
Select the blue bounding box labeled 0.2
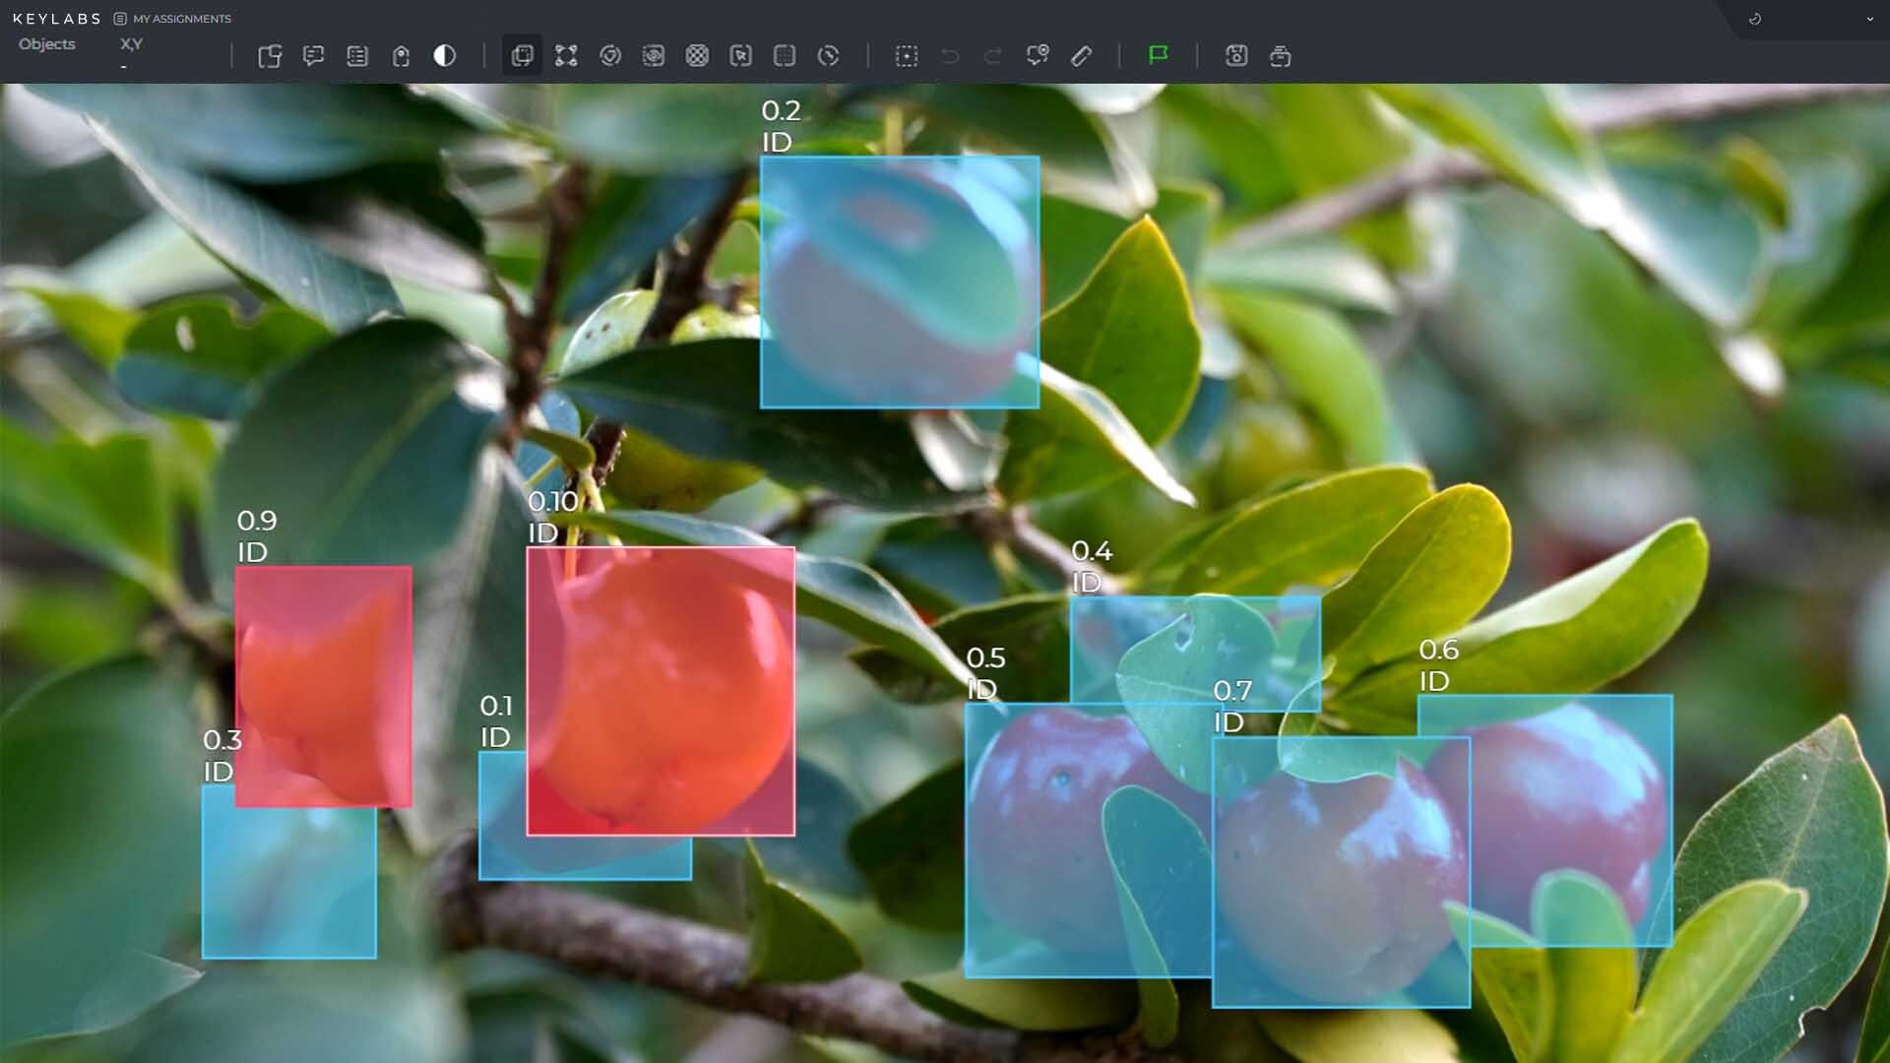pos(899,281)
